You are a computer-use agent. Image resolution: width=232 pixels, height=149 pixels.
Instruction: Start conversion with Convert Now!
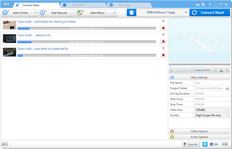pos(210,13)
